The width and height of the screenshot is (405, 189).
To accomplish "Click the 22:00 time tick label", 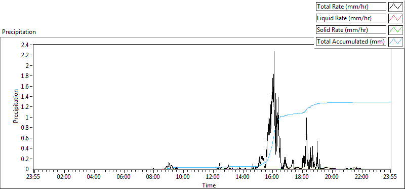I will (361, 177).
